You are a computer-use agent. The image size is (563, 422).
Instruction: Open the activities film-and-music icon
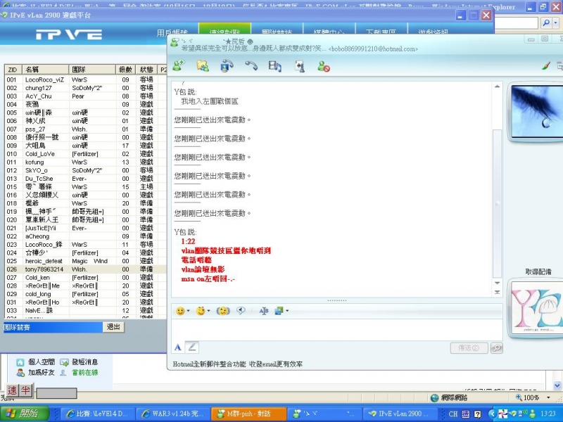pyautogui.click(x=274, y=65)
